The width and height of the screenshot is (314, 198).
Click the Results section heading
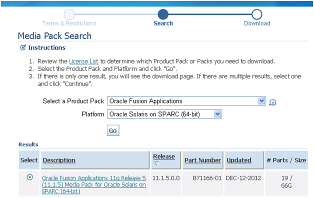click(x=28, y=144)
